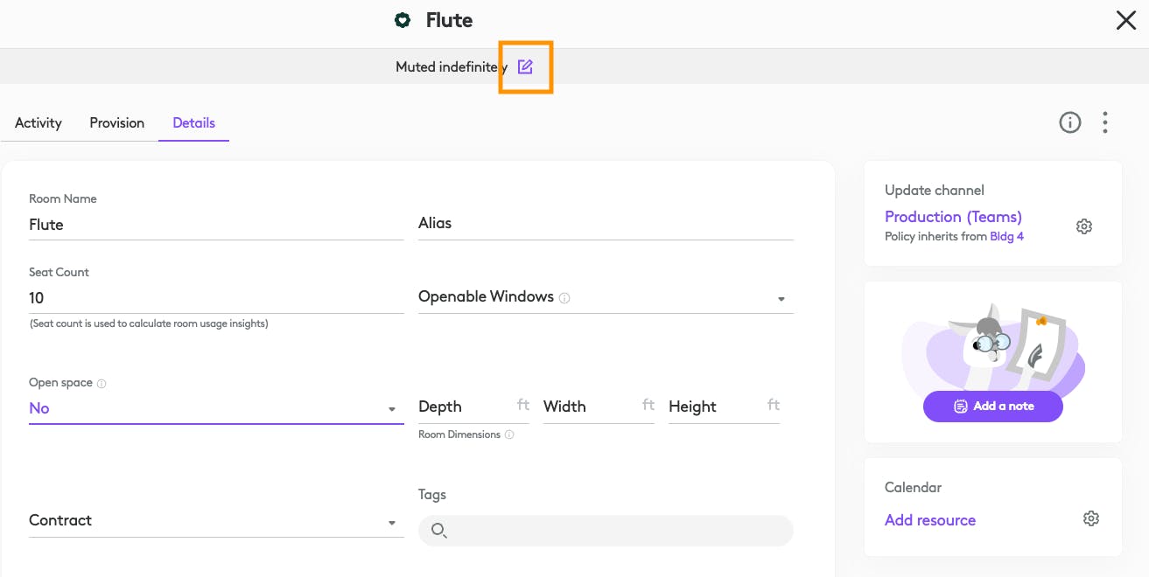Screen dimensions: 1149x577
Task: Click the Width dimension field
Action: [x=599, y=407]
